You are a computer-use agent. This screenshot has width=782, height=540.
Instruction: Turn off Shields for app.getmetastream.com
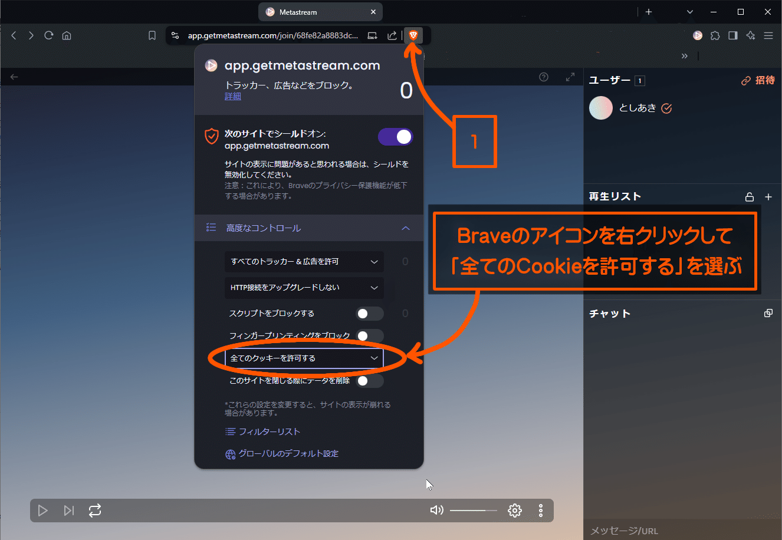[395, 137]
